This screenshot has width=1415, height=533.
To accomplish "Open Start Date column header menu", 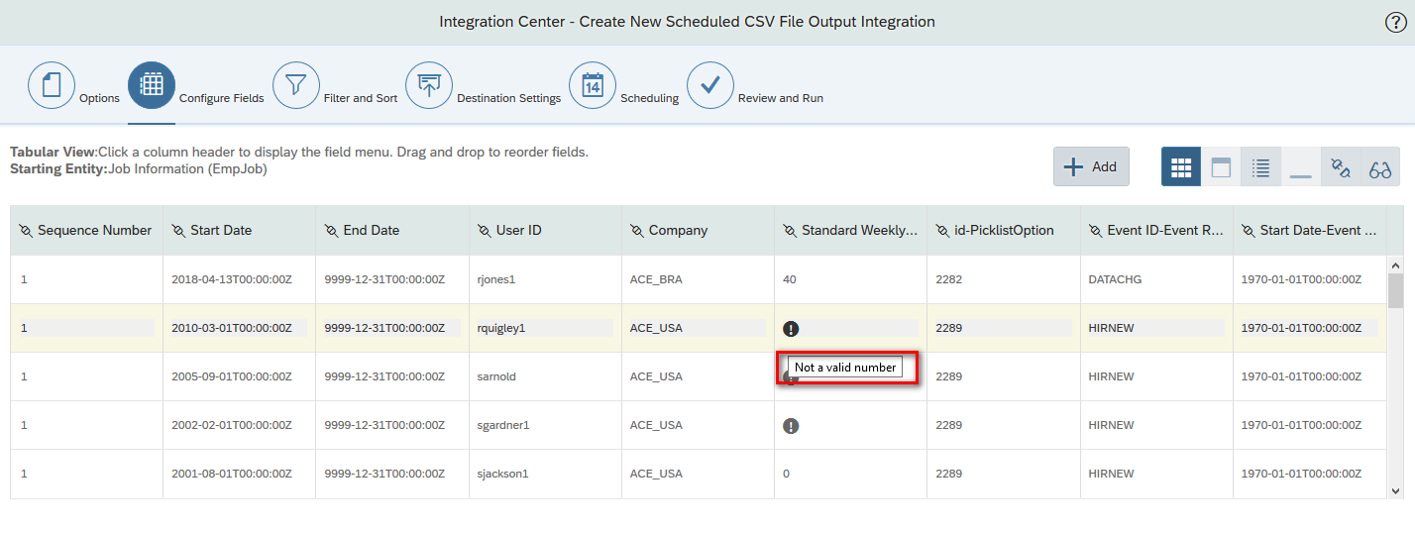I will (240, 230).
